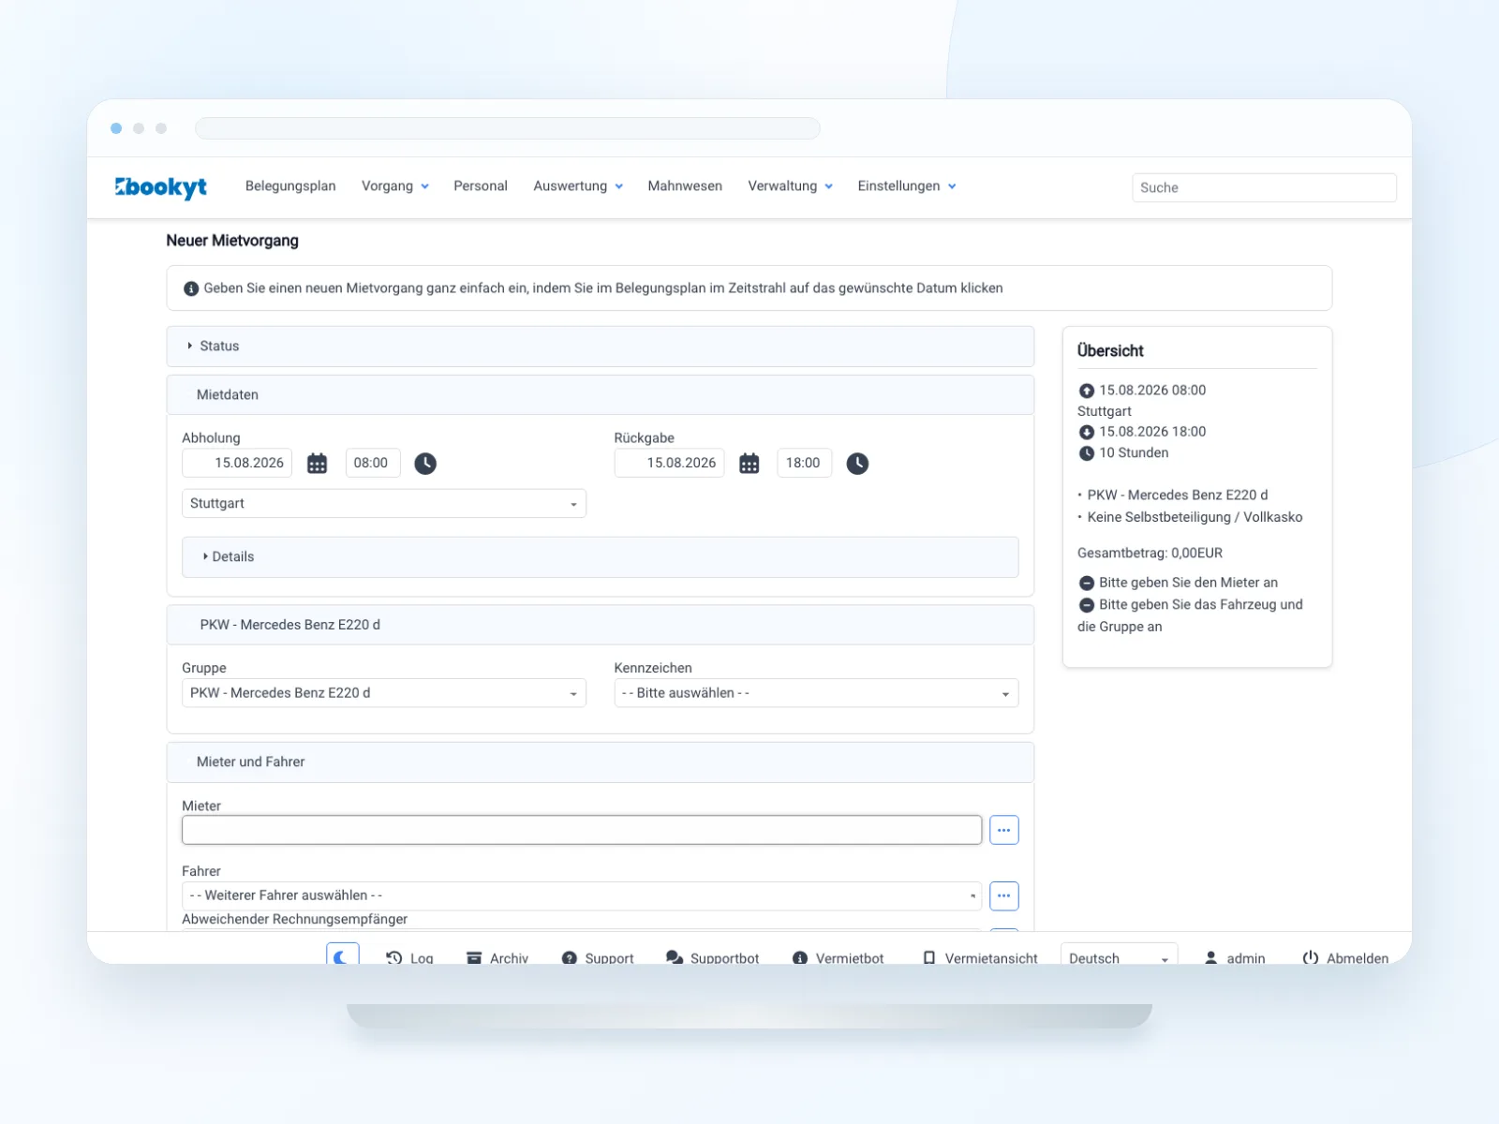Open the Stuttgart location dropdown

click(x=384, y=503)
